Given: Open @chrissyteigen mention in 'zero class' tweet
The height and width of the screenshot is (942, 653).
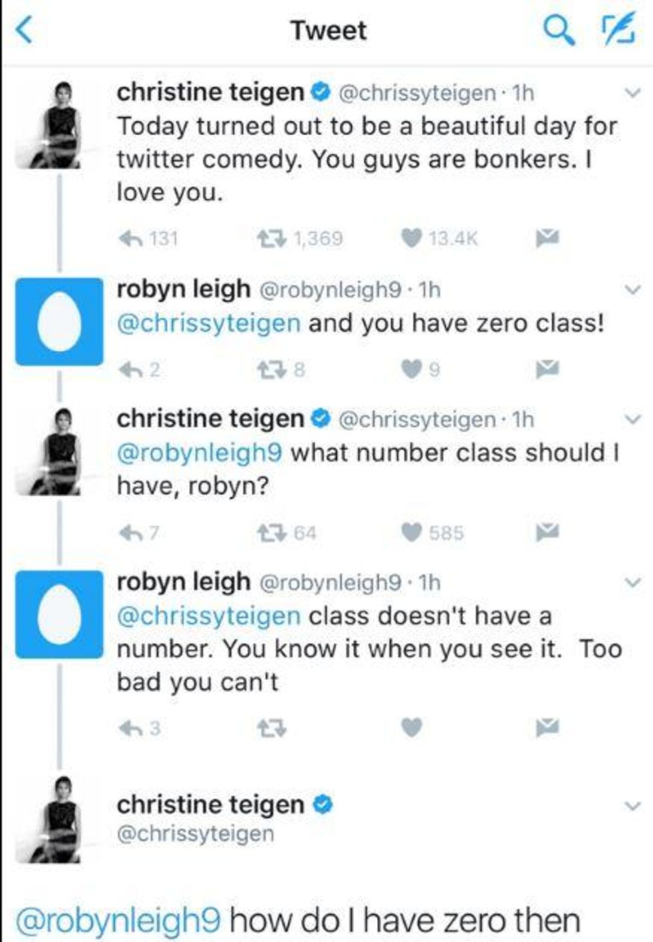Looking at the screenshot, I should pyautogui.click(x=209, y=324).
